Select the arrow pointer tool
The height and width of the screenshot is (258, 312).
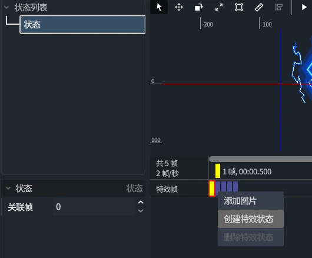159,7
